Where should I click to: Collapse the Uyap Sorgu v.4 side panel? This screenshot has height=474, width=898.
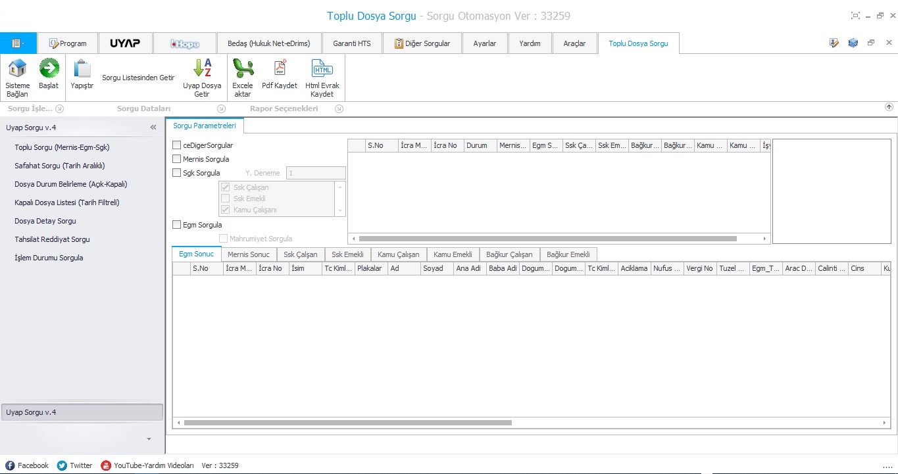(153, 128)
